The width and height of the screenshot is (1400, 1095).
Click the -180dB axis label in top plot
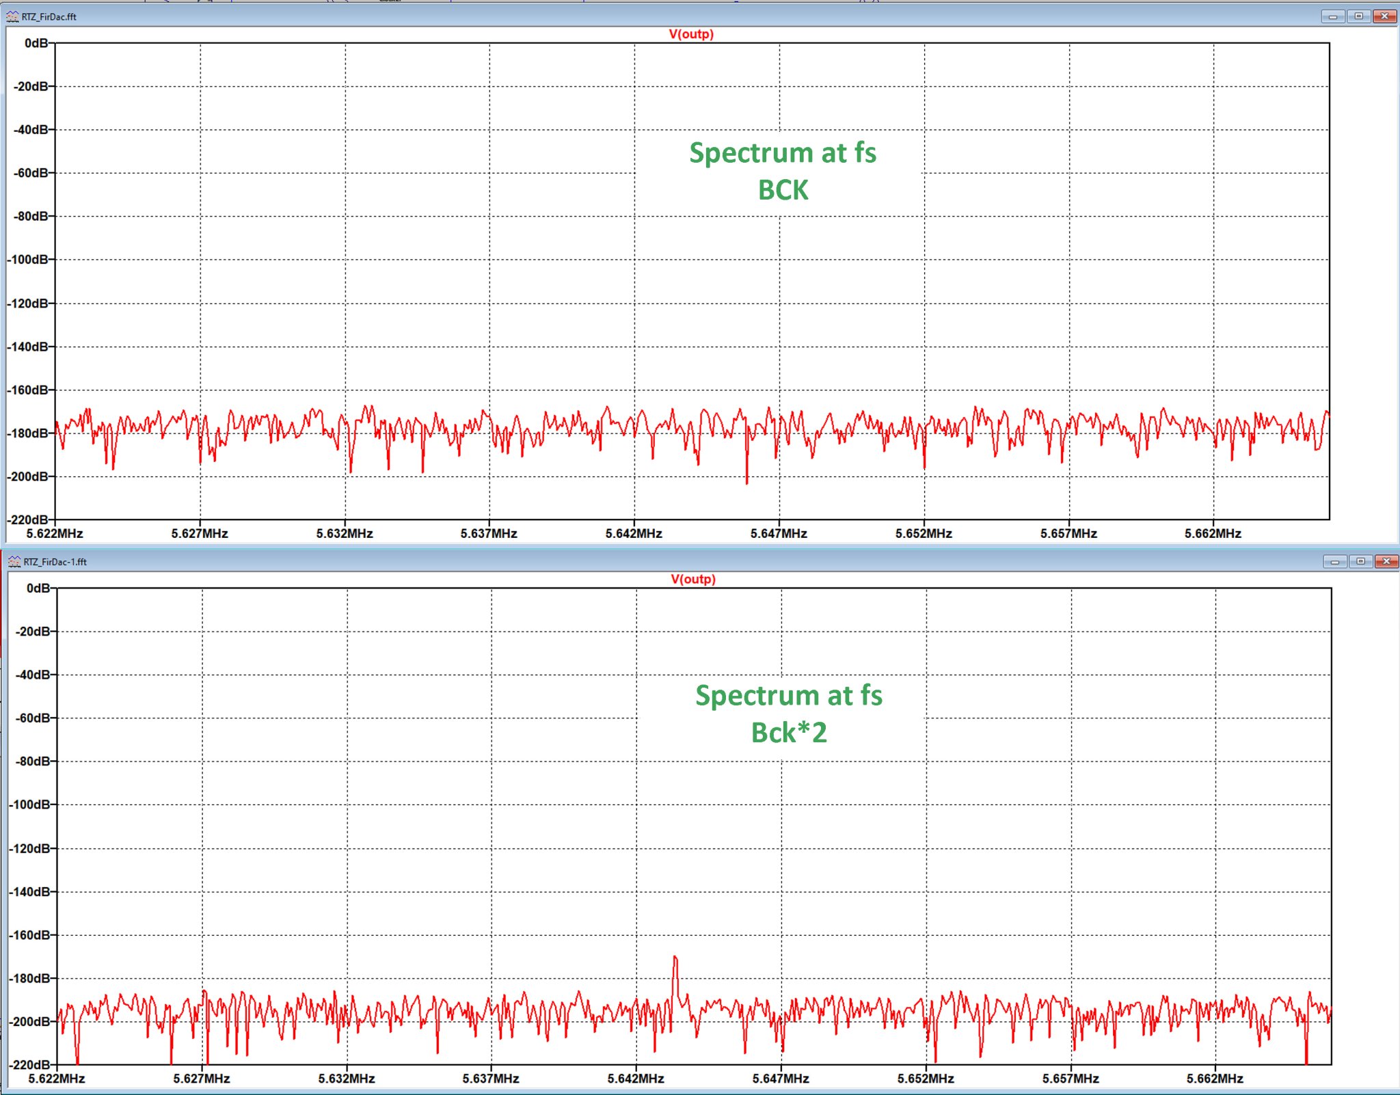(x=29, y=433)
